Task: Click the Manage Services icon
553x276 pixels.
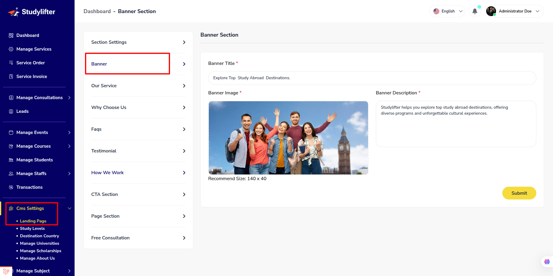Action: (11, 49)
